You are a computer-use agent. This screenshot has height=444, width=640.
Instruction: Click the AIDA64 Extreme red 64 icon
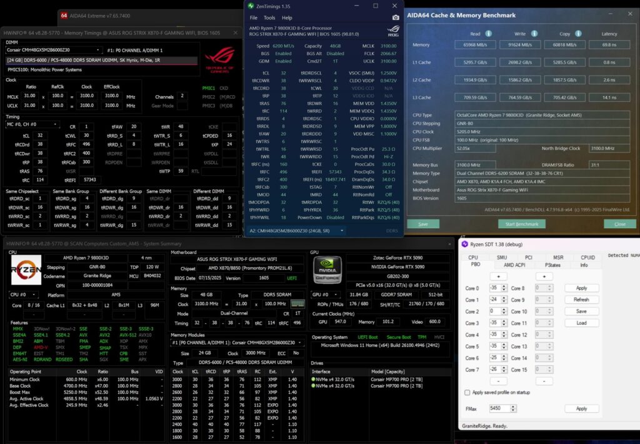pos(64,16)
